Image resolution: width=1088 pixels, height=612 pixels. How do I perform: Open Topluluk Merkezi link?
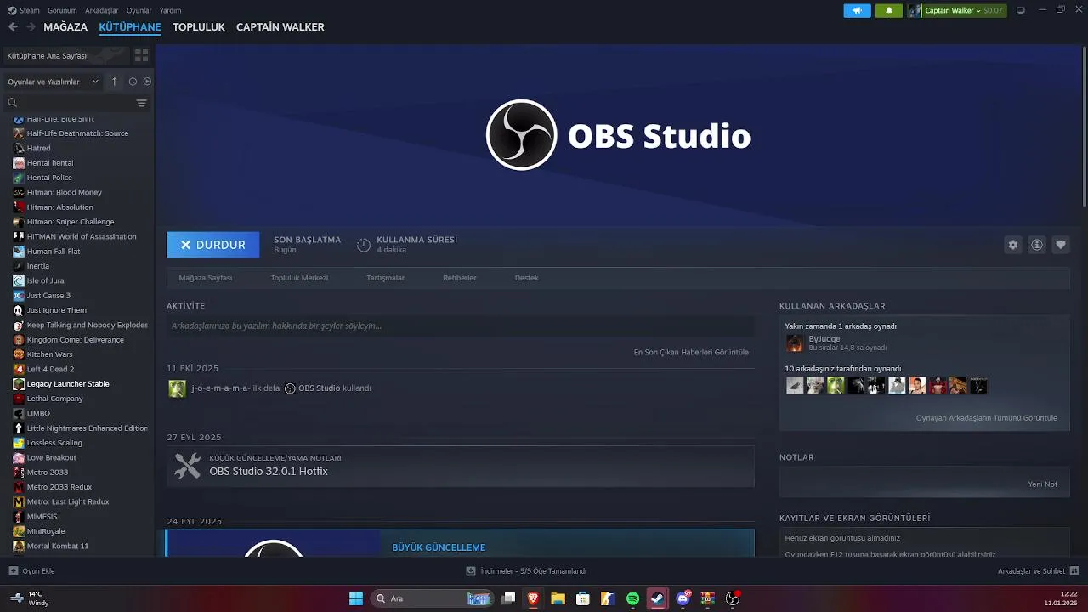[299, 278]
